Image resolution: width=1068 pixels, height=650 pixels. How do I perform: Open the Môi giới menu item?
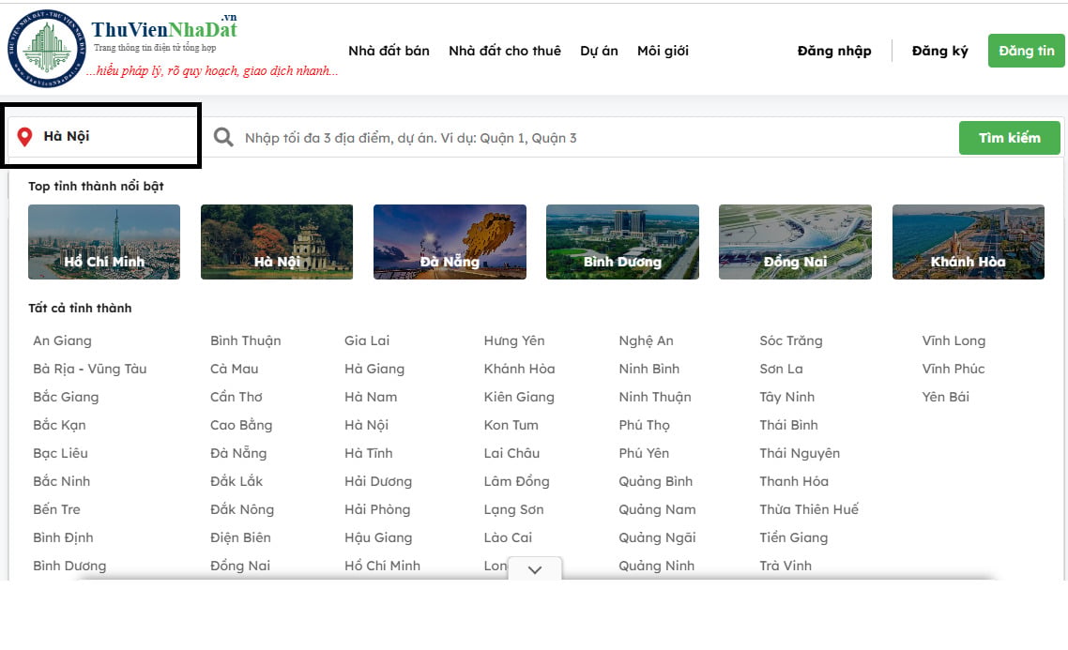point(663,51)
